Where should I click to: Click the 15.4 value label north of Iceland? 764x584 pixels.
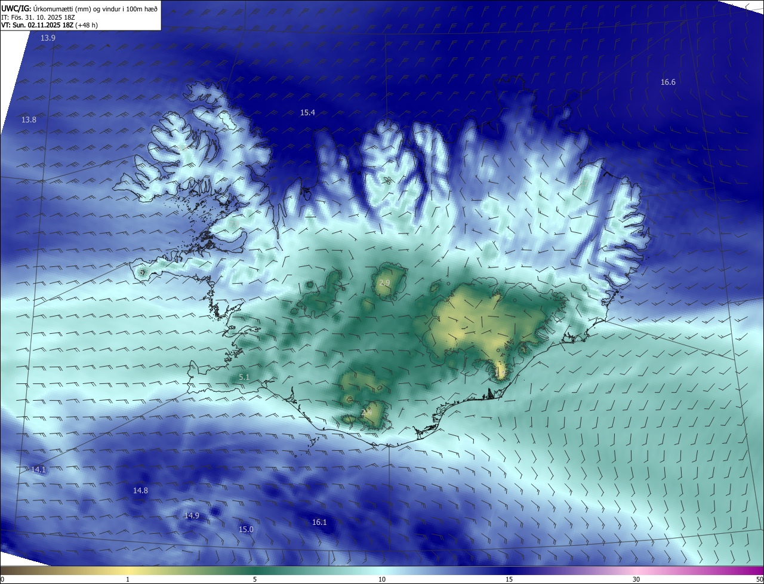pos(307,112)
